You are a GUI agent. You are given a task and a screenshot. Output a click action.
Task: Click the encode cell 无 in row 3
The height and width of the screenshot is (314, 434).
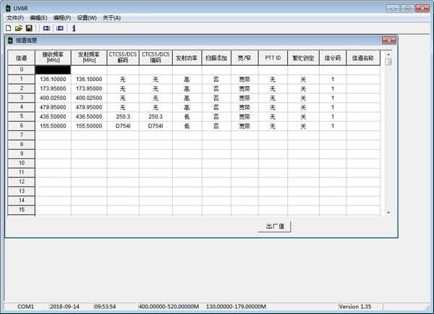click(x=156, y=98)
